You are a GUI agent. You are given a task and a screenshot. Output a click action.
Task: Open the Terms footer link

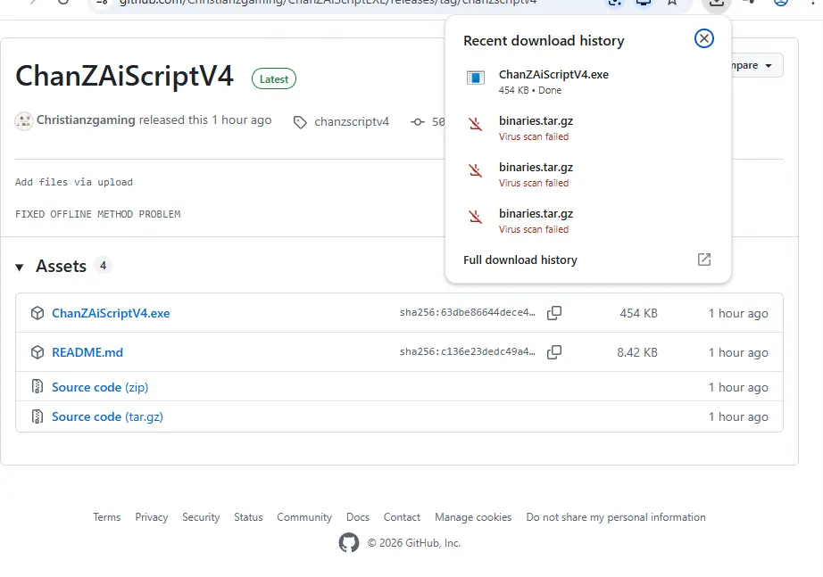click(x=106, y=517)
